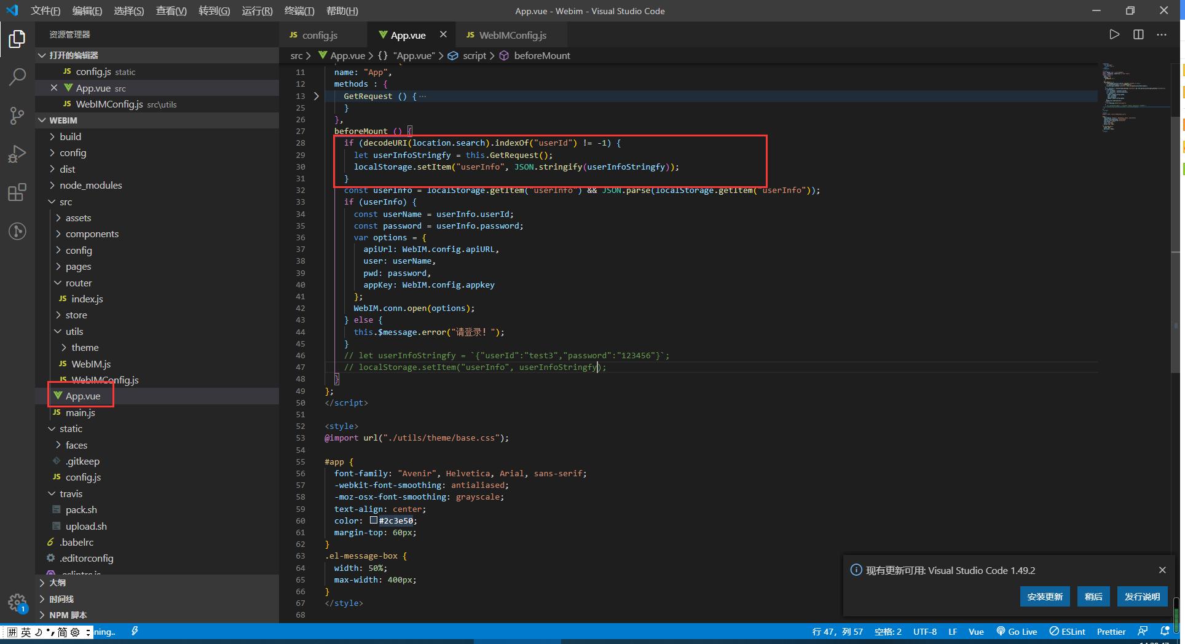Screen dimensions: 1185x644
Task: Click the #2c3e50 color swatch
Action: tap(374, 520)
